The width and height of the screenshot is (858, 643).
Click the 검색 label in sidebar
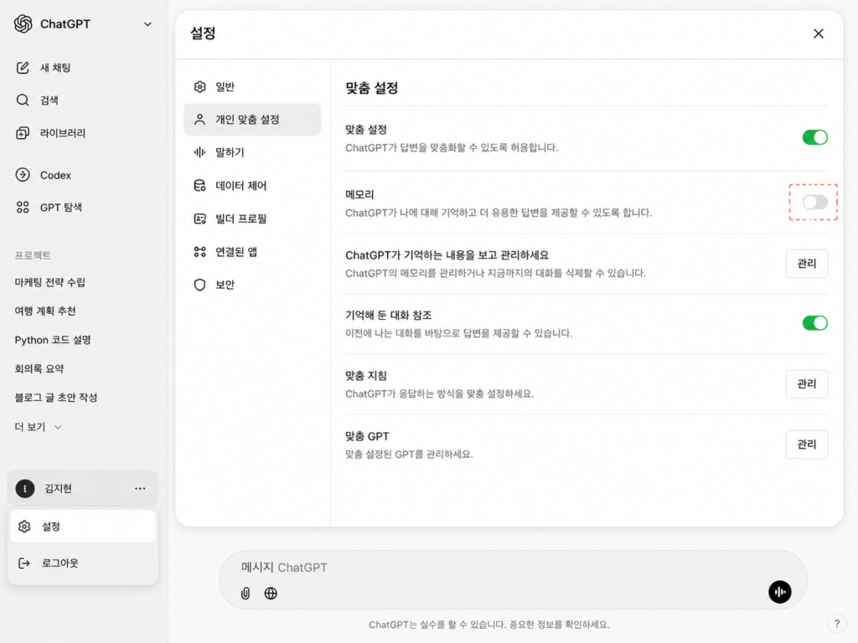click(49, 100)
